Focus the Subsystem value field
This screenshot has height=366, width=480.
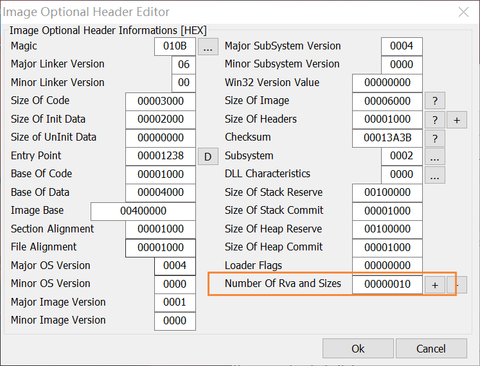point(402,156)
